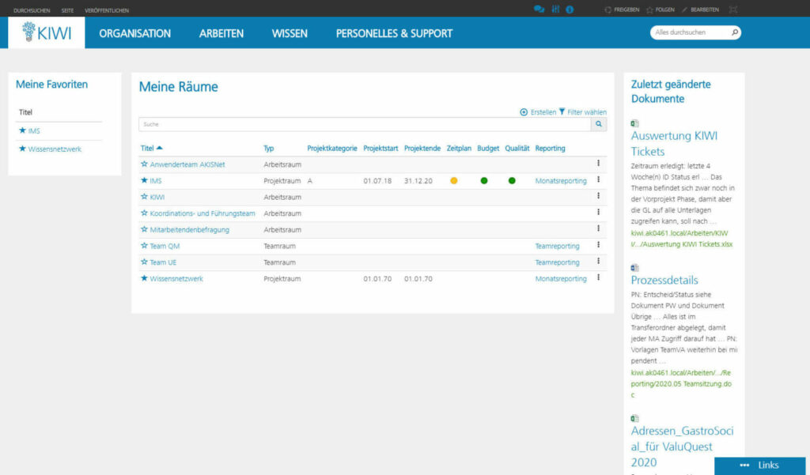Screen dimensions: 810x475
Task: Open the blue info circle icon
Action: [x=570, y=9]
